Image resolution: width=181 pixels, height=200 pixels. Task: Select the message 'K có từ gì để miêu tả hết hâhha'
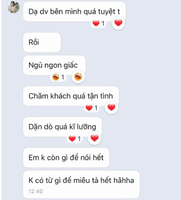[x=81, y=185]
